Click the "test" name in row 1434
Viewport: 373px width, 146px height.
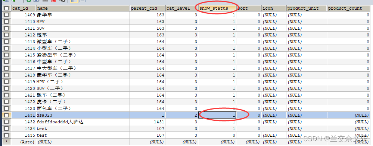[x=83, y=129]
